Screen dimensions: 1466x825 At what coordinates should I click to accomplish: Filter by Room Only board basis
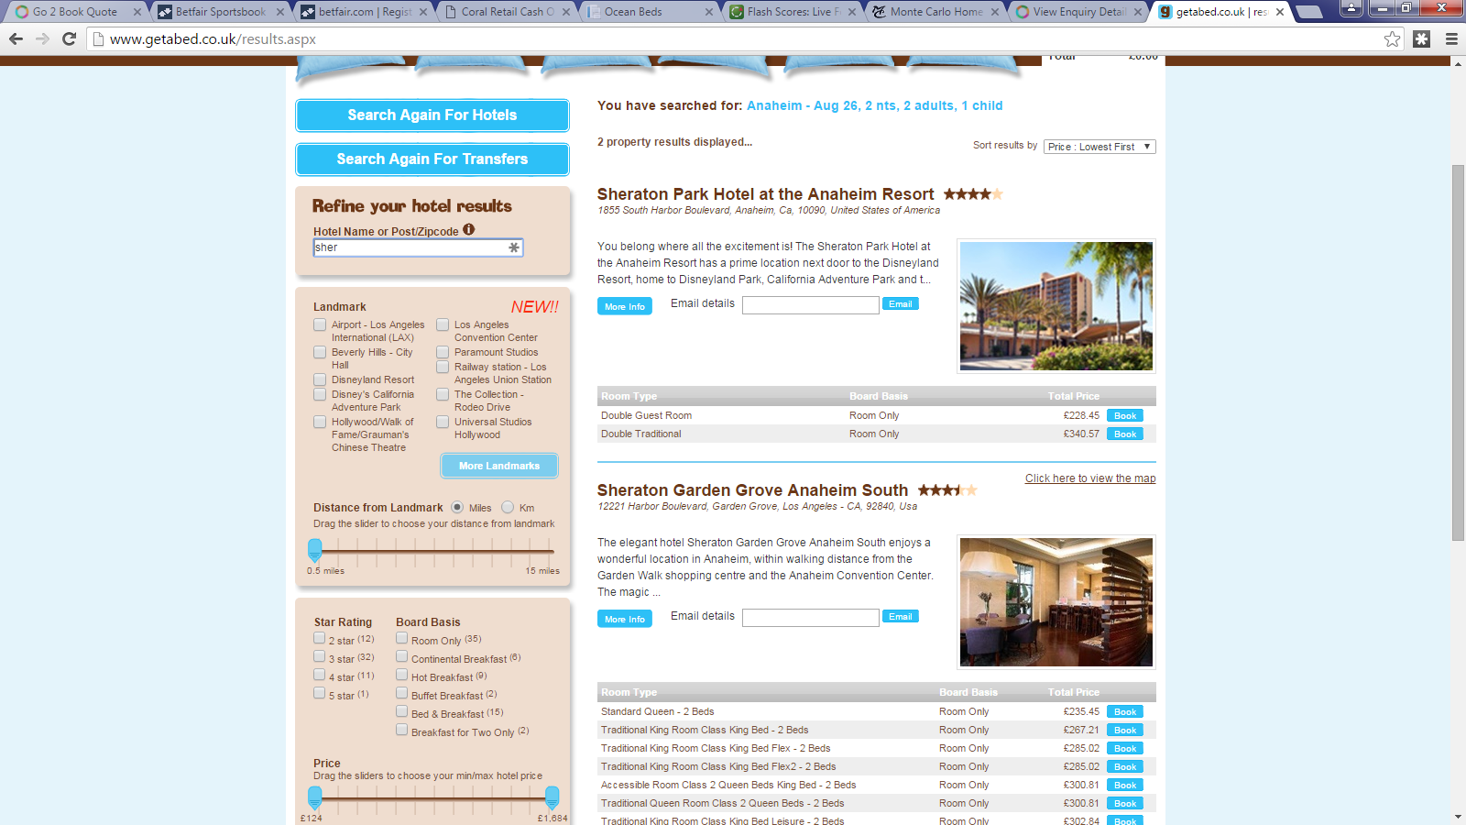click(401, 638)
